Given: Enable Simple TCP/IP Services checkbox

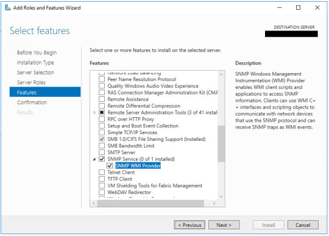Looking at the screenshot, I should (x=102, y=132).
